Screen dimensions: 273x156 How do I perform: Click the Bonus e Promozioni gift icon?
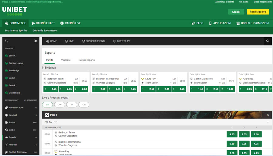click(x=238, y=23)
